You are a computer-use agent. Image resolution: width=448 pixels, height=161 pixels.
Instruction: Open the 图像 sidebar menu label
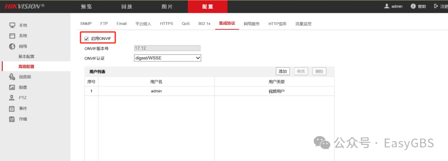point(23,87)
